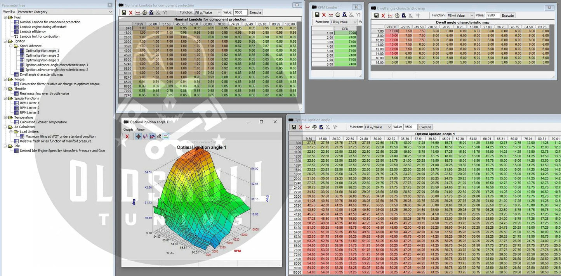This screenshot has height=276, width=561.
Task: Click the metronome icon in Nominal Lambda toolbar
Action: coord(151,12)
